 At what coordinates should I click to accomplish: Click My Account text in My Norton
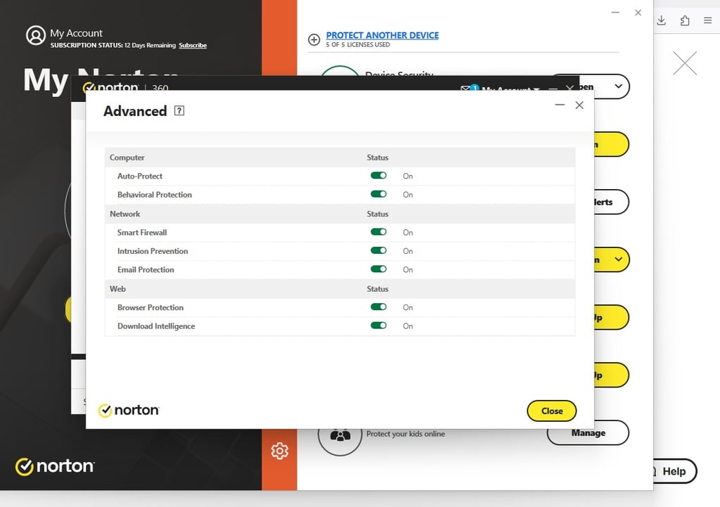click(x=76, y=33)
